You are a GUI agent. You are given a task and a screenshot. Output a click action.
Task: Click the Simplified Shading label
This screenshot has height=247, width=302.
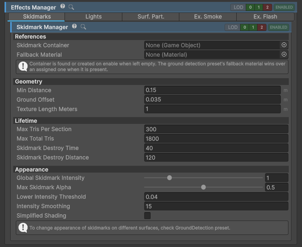tap(41, 216)
